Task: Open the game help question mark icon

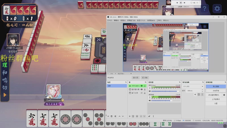Action: point(204,9)
